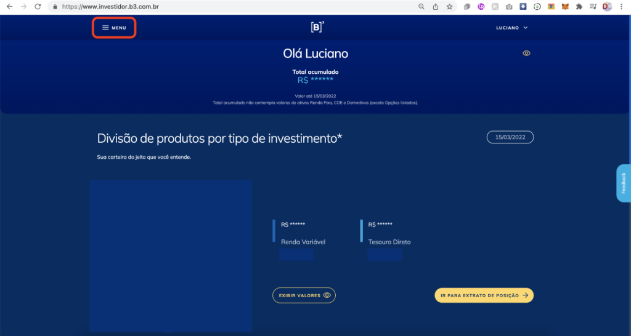
Task: Open the Feedback side tab
Action: (x=624, y=183)
